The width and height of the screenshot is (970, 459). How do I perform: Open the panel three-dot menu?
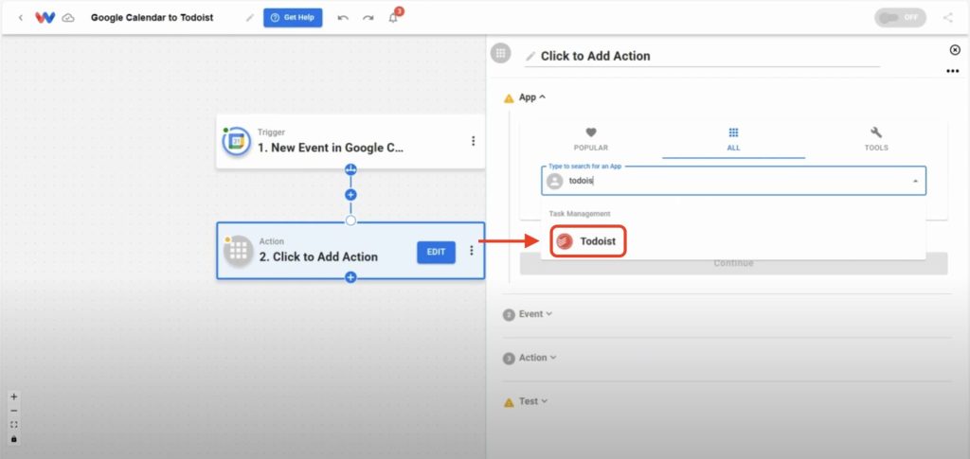click(953, 72)
